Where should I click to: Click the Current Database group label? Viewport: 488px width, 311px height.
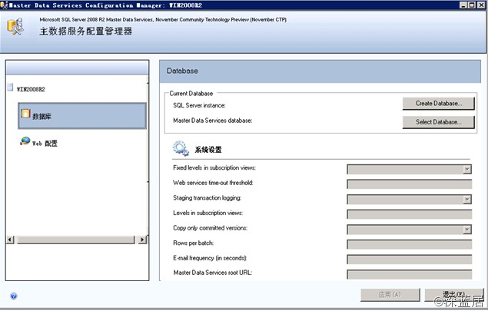pos(191,94)
